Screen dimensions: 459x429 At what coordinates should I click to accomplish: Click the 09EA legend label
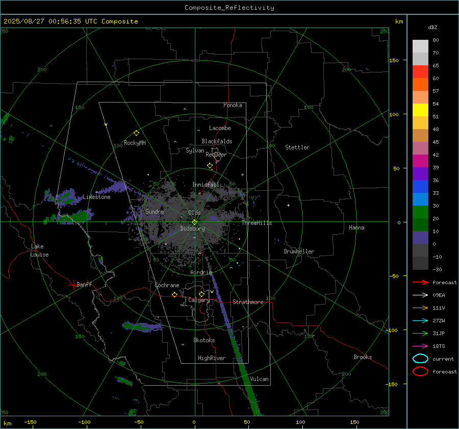pyautogui.click(x=439, y=295)
